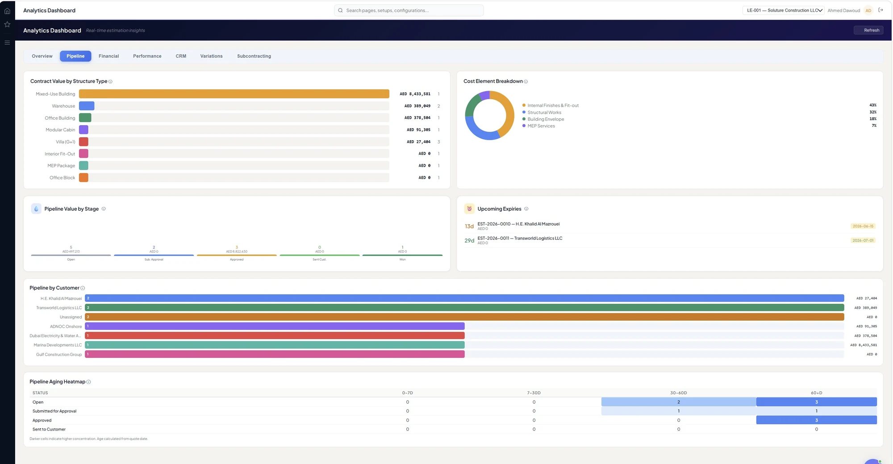
Task: Click ADNOC Onshore customer bar
Action: [275, 326]
